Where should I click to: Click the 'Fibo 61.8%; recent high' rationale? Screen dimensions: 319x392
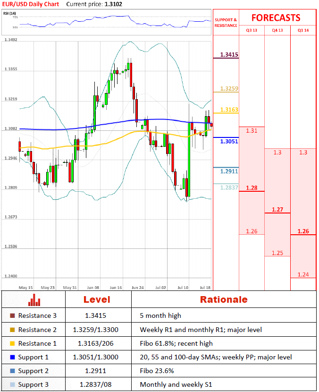[176, 343]
